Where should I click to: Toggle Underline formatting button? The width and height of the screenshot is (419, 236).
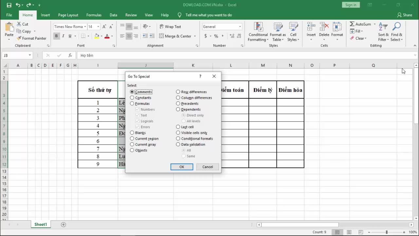click(70, 36)
